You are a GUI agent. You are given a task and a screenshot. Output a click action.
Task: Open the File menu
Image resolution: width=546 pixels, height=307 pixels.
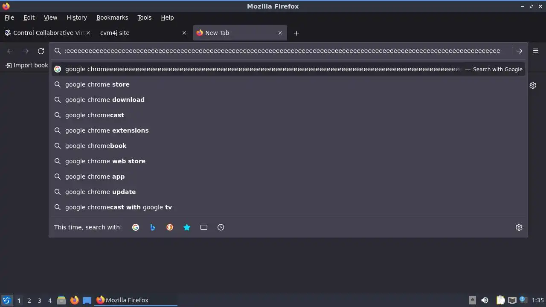click(9, 17)
